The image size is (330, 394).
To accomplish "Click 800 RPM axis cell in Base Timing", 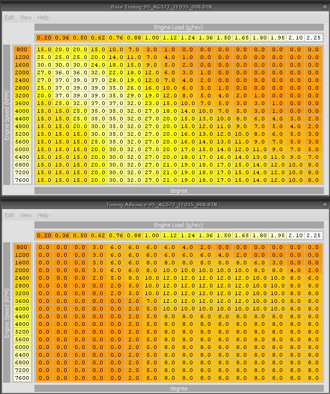I will (x=22, y=50).
